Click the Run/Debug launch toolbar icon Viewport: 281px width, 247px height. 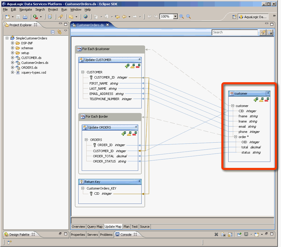point(36,17)
